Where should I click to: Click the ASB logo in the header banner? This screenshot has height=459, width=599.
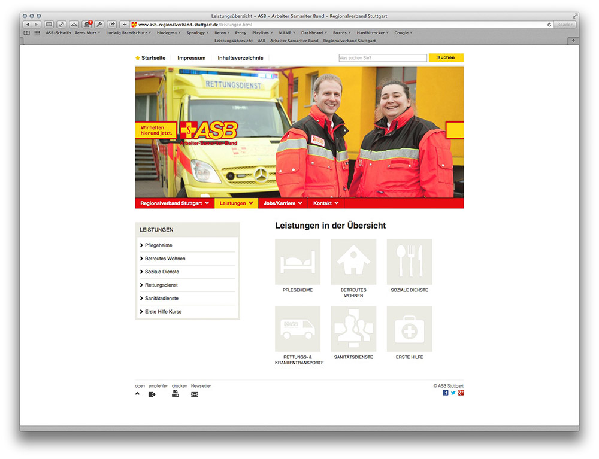[209, 133]
